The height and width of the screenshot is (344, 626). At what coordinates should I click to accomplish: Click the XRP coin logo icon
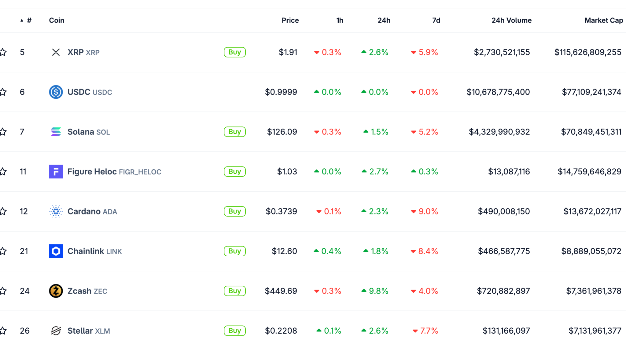[x=56, y=52]
